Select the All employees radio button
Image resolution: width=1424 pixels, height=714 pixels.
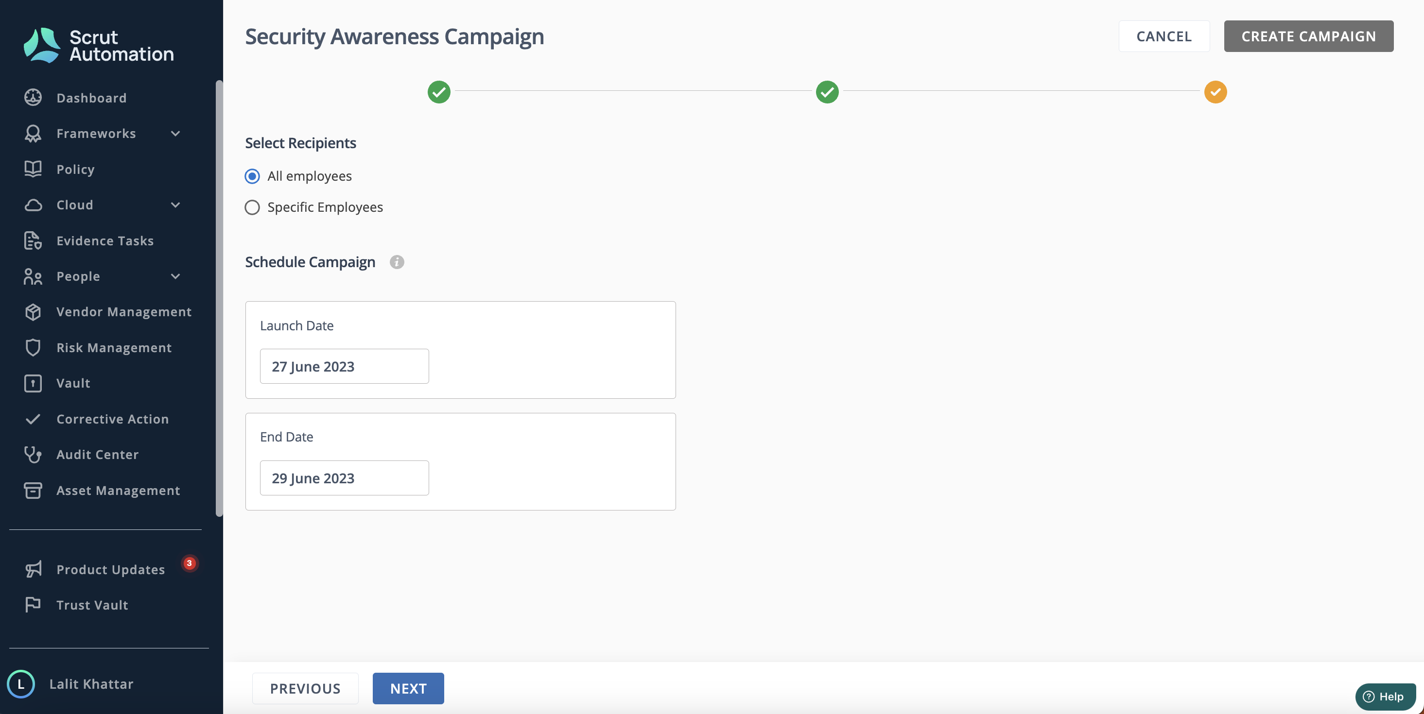tap(252, 176)
